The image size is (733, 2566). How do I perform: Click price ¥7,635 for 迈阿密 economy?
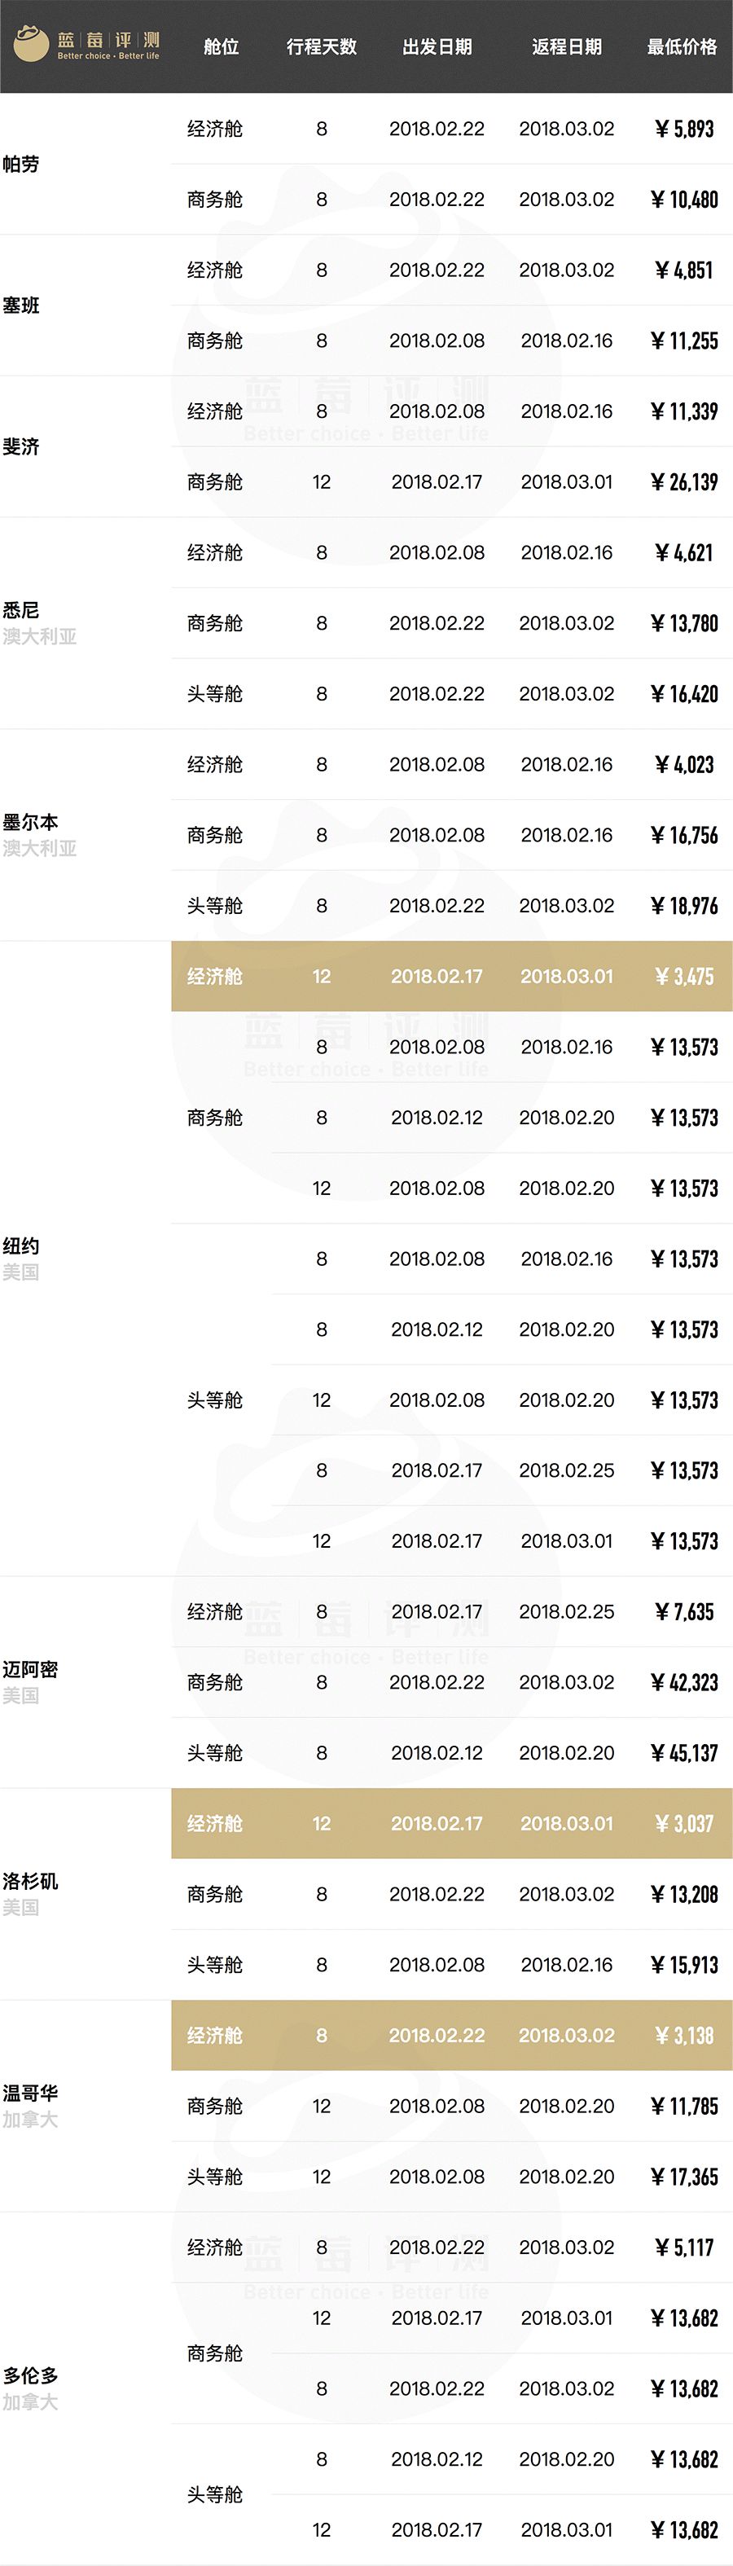click(x=684, y=1612)
